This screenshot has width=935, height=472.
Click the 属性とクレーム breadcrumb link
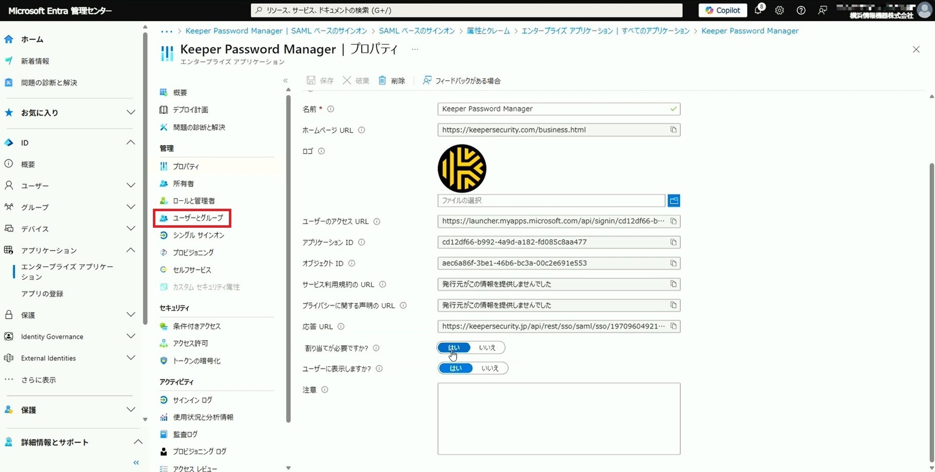pyautogui.click(x=488, y=31)
